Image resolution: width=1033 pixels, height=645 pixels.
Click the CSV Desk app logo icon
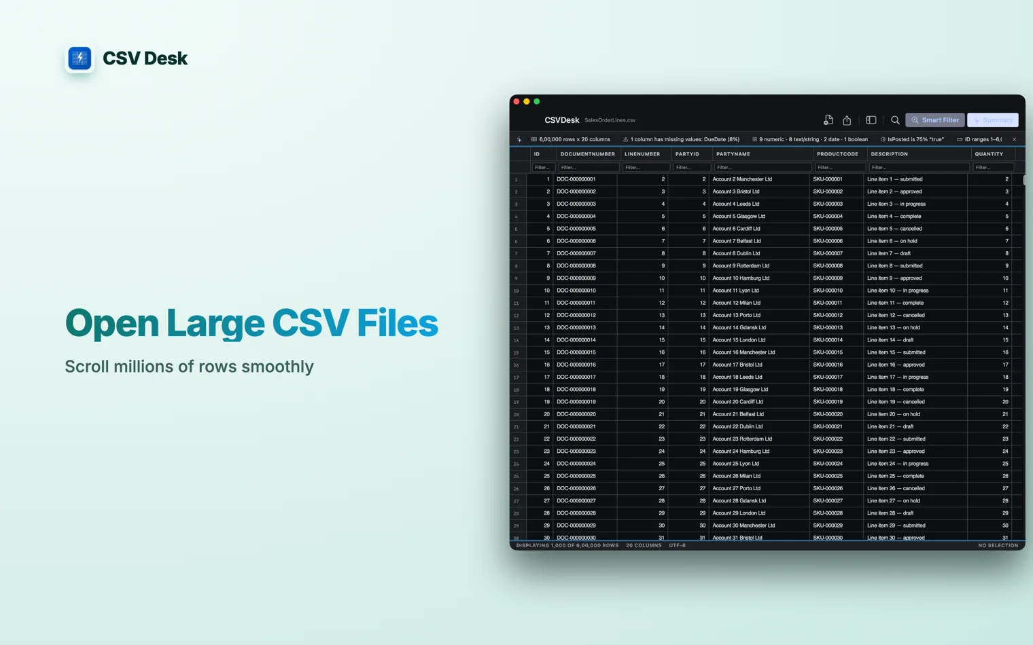click(x=80, y=58)
